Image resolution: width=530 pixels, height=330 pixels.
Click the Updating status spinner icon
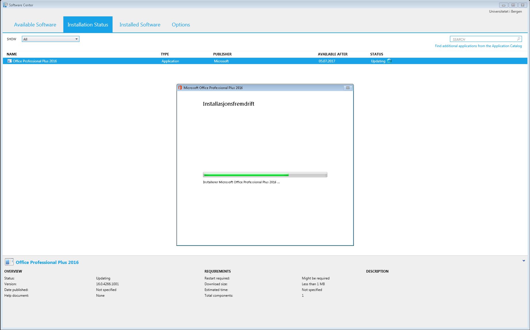(389, 61)
